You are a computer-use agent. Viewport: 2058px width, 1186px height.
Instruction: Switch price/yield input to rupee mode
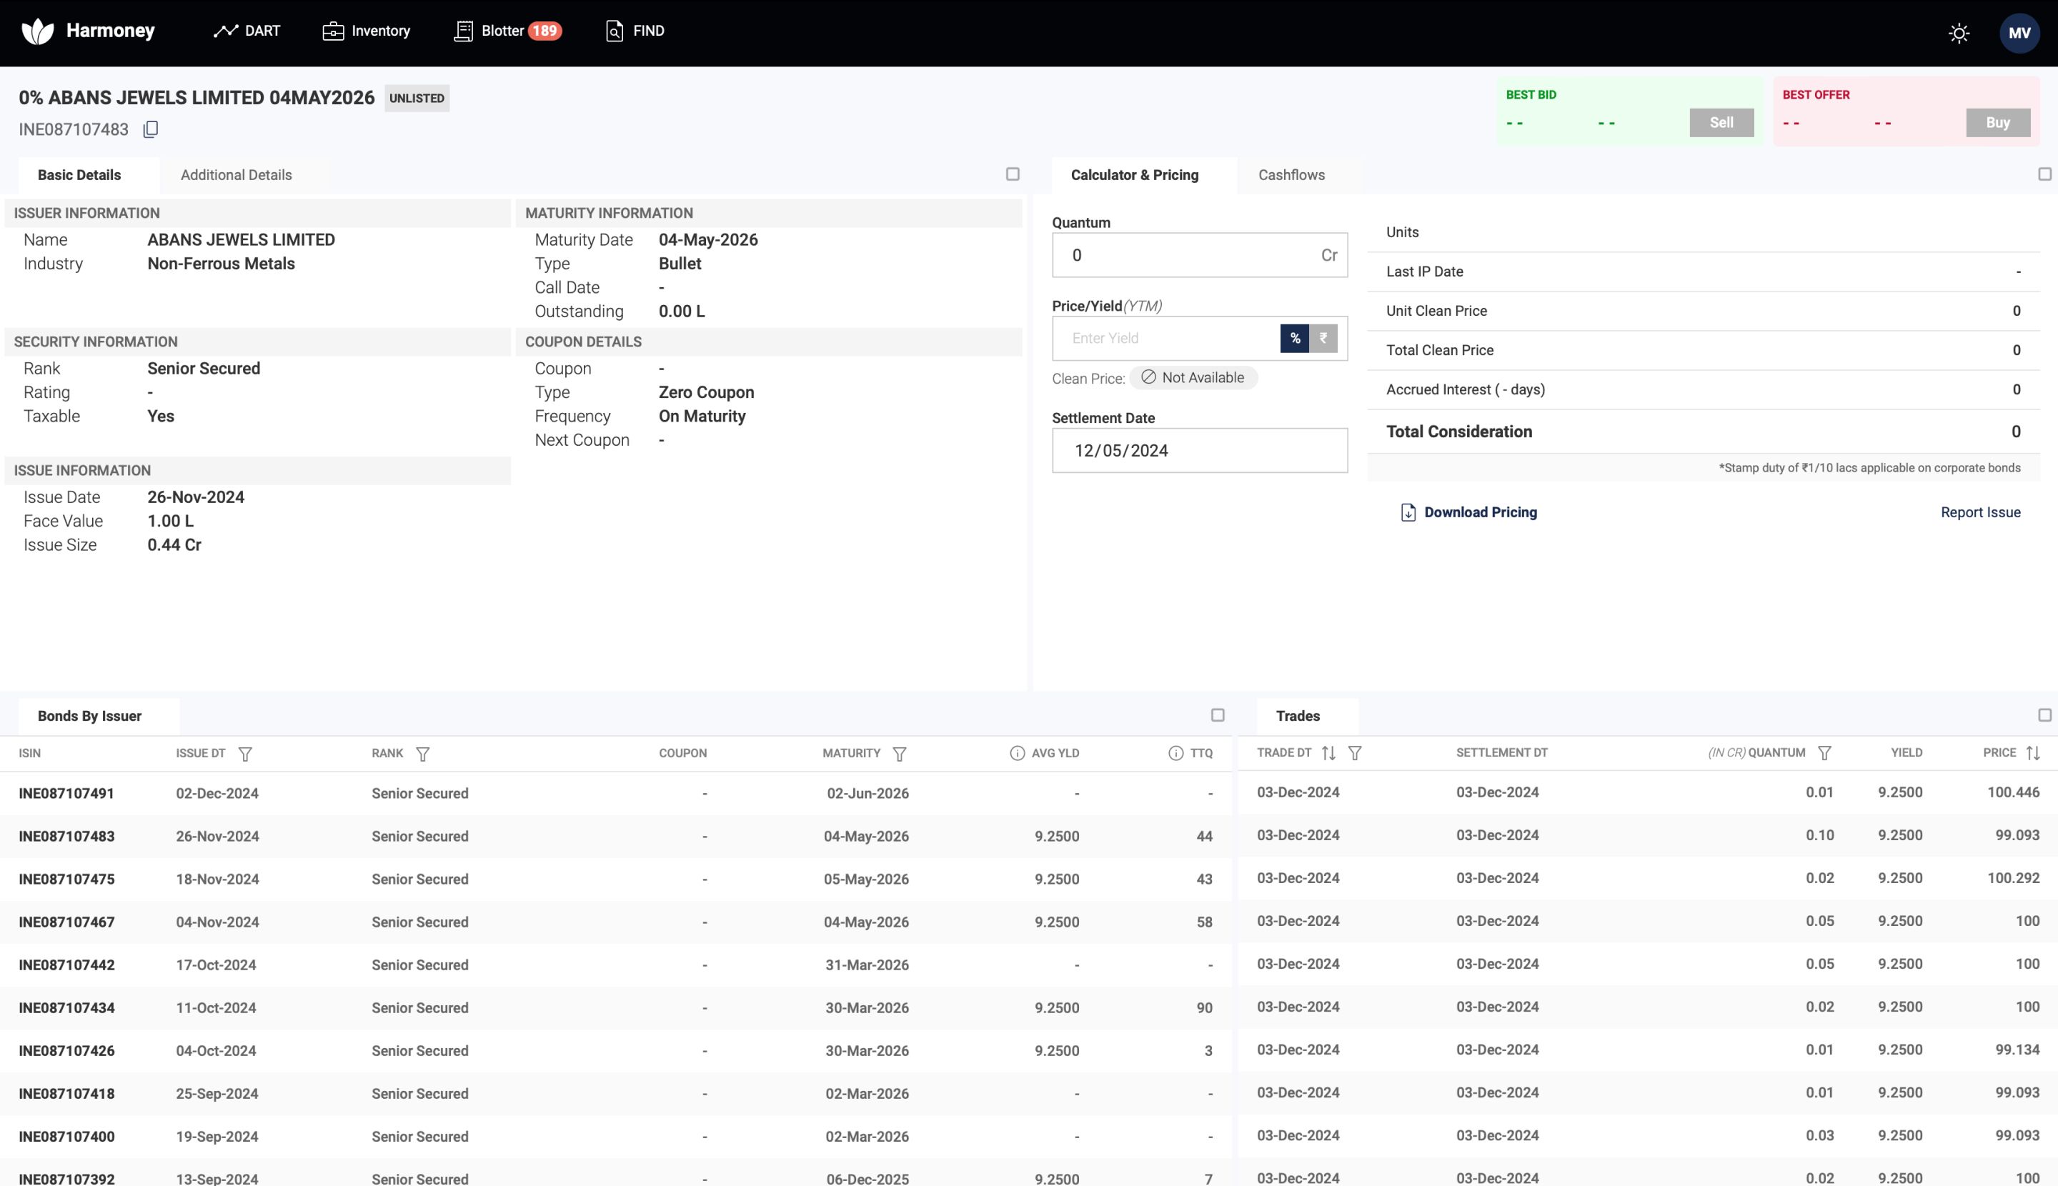coord(1323,338)
